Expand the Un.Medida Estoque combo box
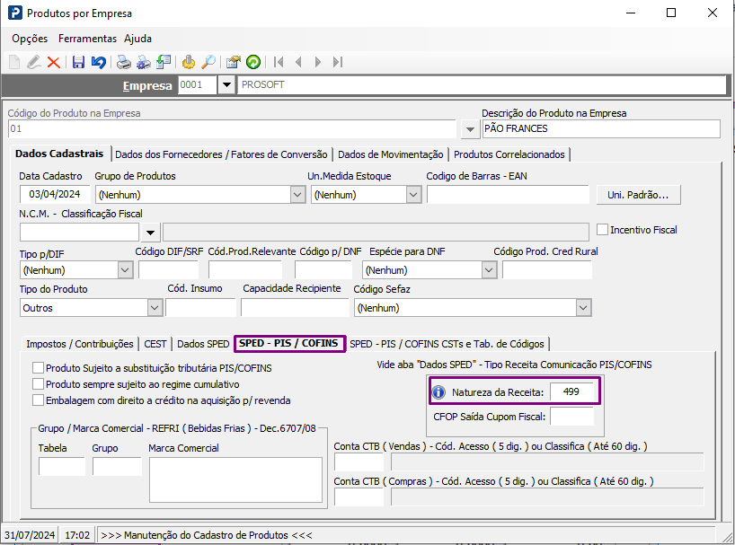 413,194
